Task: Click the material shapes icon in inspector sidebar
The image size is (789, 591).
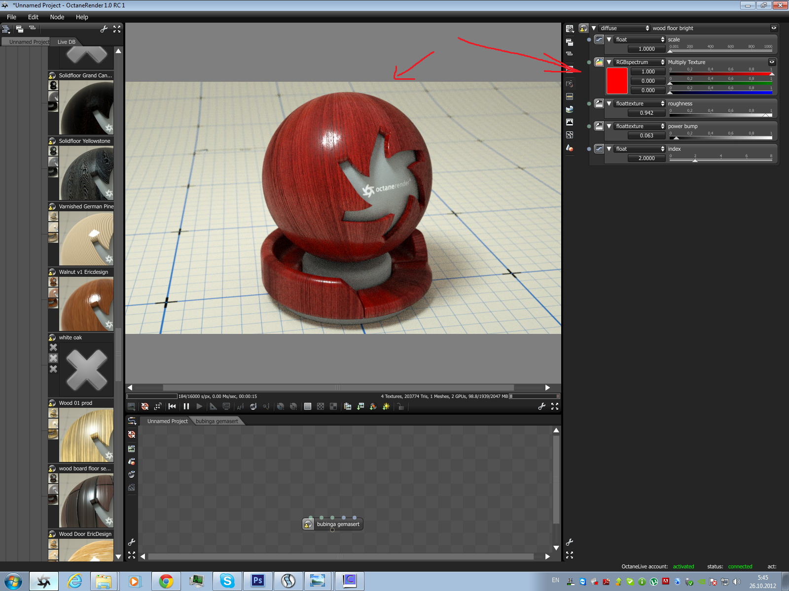Action: point(570,148)
